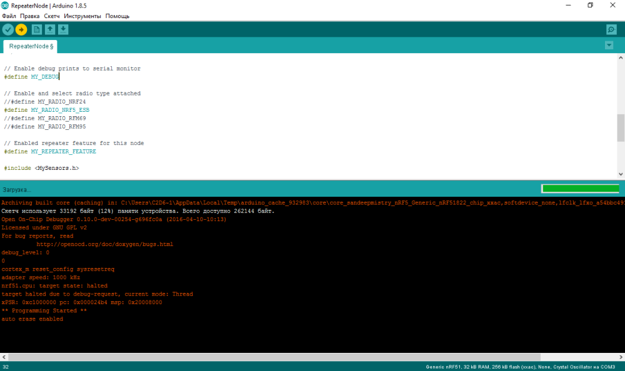Image resolution: width=625 pixels, height=371 pixels.
Task: Open the Скетч menu
Action: (x=52, y=16)
